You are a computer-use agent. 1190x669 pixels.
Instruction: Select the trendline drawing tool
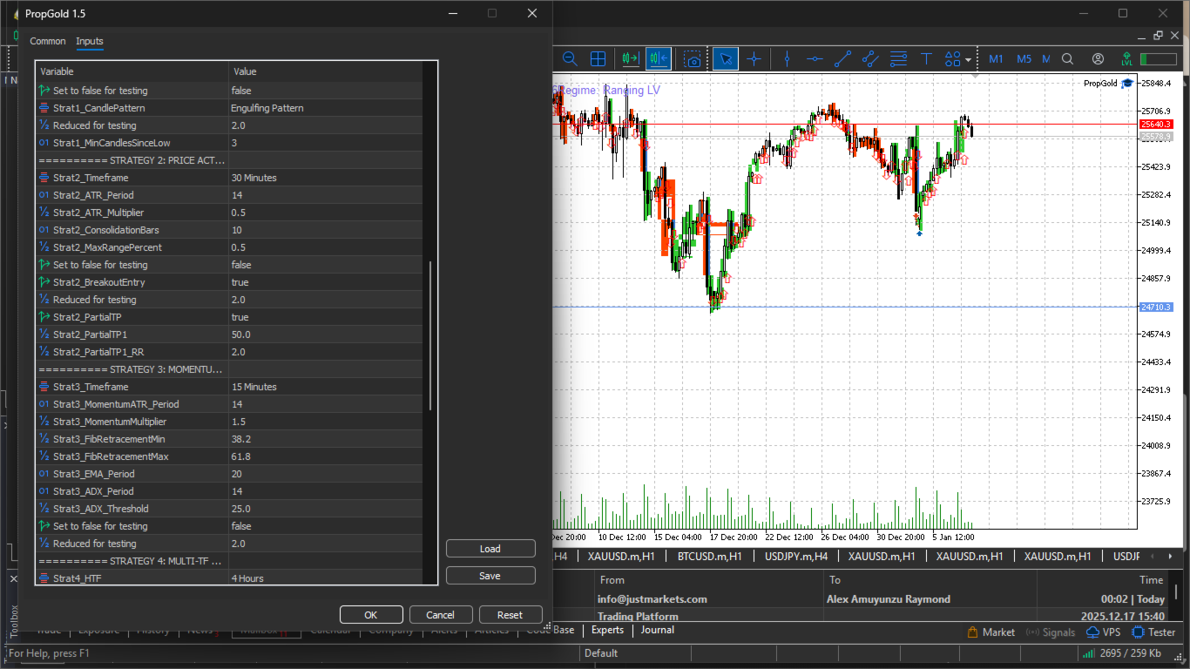[842, 59]
